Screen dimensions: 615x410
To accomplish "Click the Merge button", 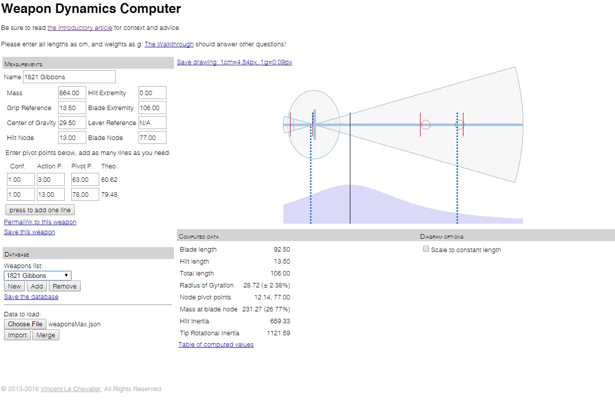I will tap(46, 335).
